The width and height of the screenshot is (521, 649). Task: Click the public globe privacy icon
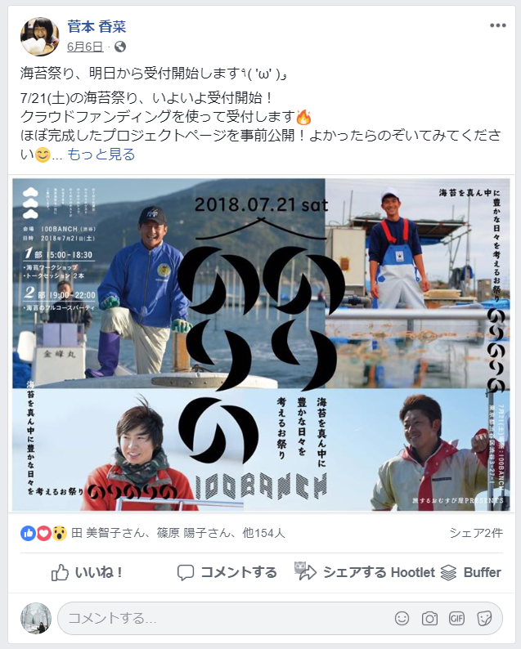pos(120,47)
